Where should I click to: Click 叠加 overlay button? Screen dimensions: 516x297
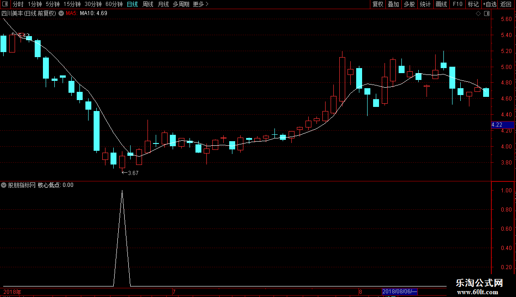click(x=393, y=4)
